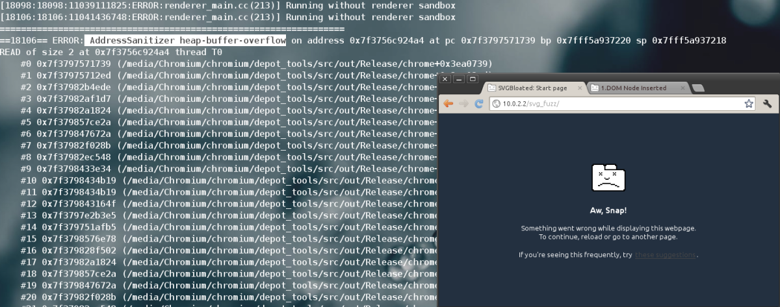Viewport: 780px width, 307px height.
Task: Open a new tab with the new-tab button
Action: coord(697,88)
